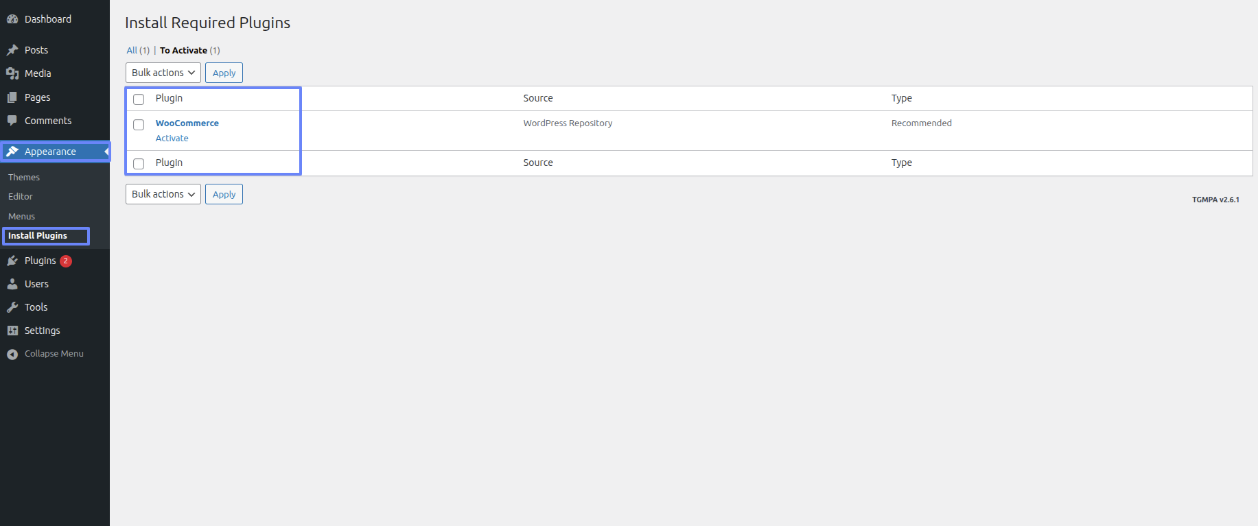Tick the select-all checkbox in table header
Image resolution: width=1258 pixels, height=526 pixels.
pos(139,99)
